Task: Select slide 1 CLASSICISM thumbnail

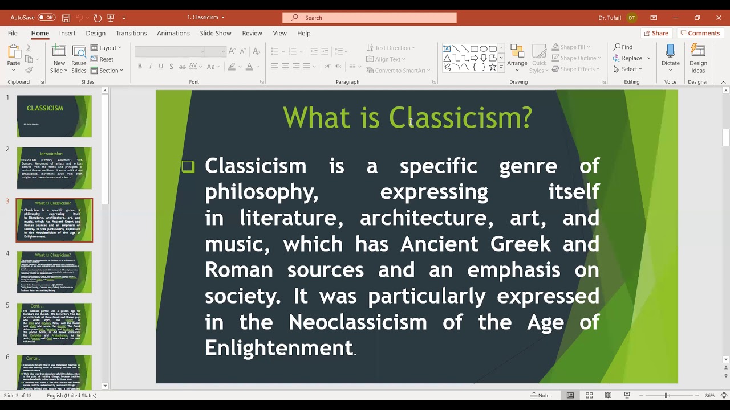Action: click(54, 116)
